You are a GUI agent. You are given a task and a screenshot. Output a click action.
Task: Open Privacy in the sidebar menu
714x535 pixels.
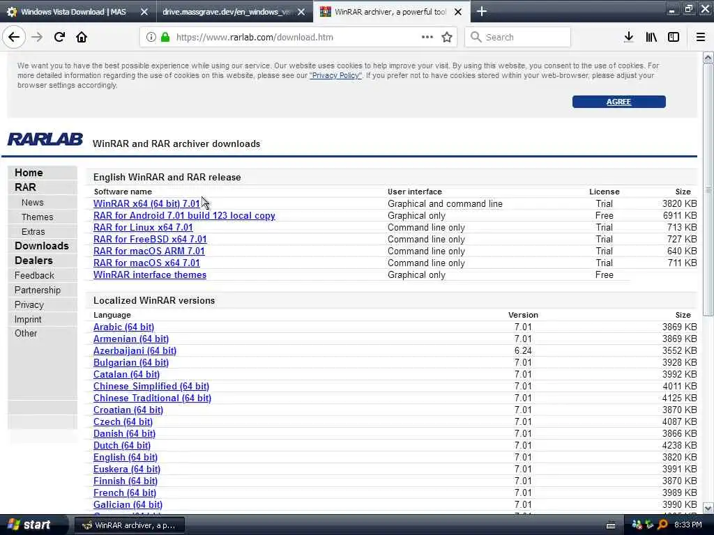click(29, 304)
